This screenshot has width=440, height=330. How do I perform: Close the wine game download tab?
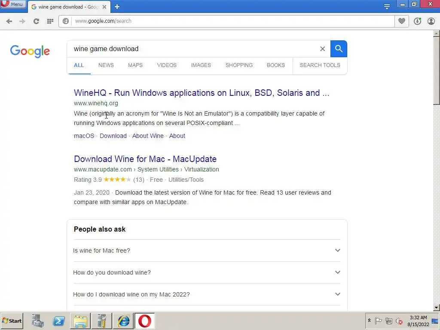point(104,7)
